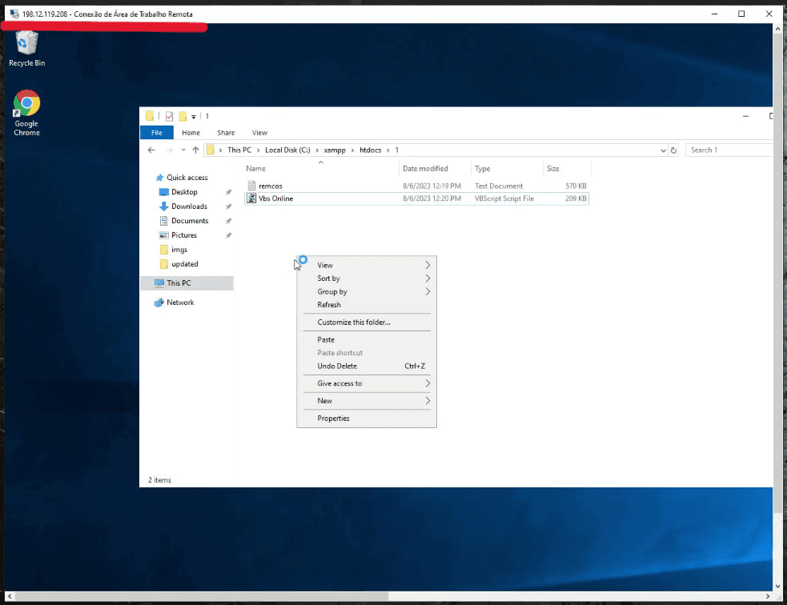This screenshot has height=605, width=787.
Task: Go back in File Explorer
Action: (x=151, y=150)
